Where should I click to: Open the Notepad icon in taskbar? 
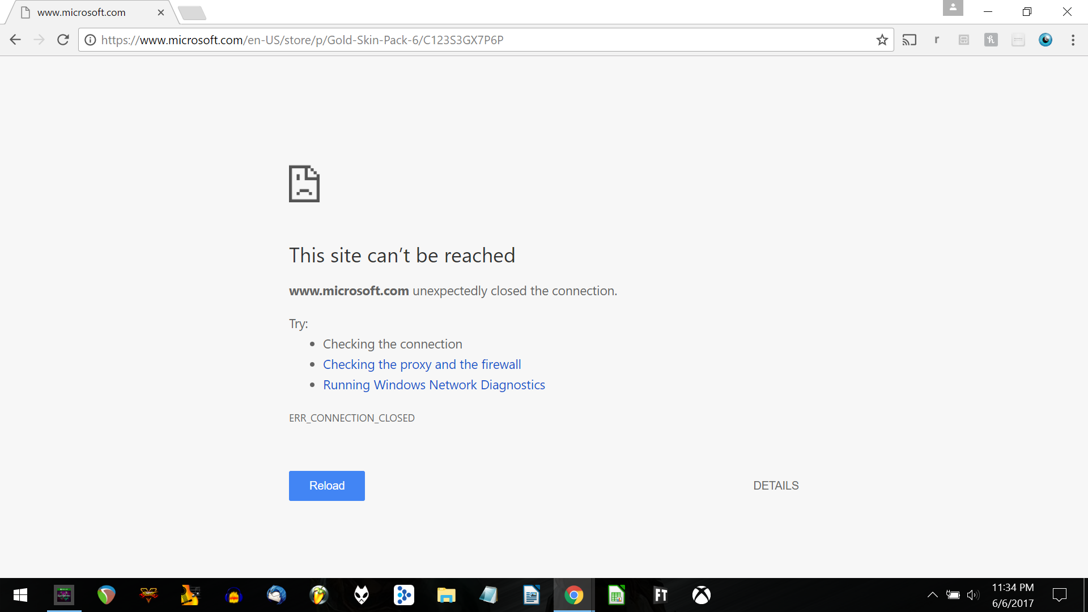click(488, 595)
